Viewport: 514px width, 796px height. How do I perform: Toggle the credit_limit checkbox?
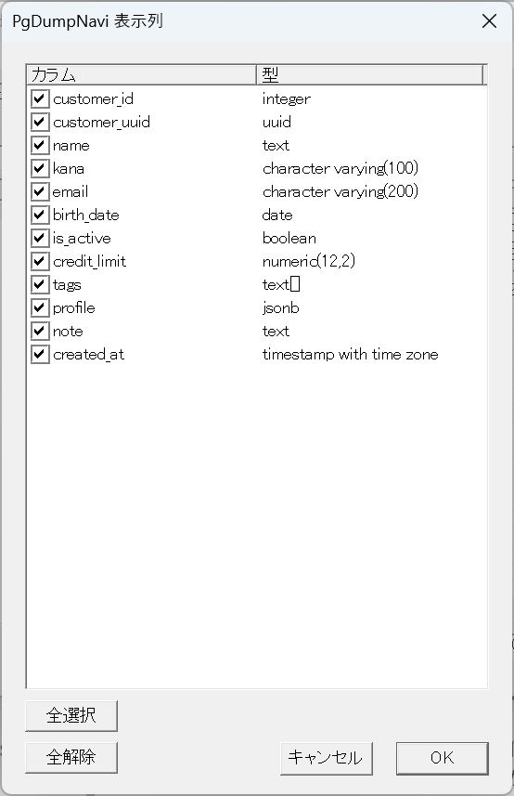[x=40, y=261]
